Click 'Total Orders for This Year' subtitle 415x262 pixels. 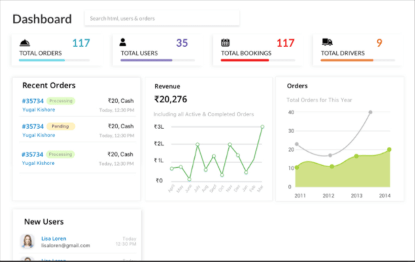coord(319,100)
